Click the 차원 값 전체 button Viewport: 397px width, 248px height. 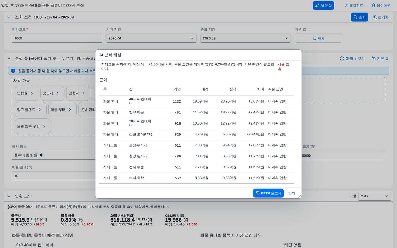point(319,38)
